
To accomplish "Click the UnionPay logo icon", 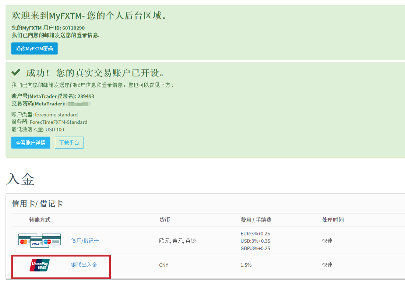I will (x=39, y=265).
